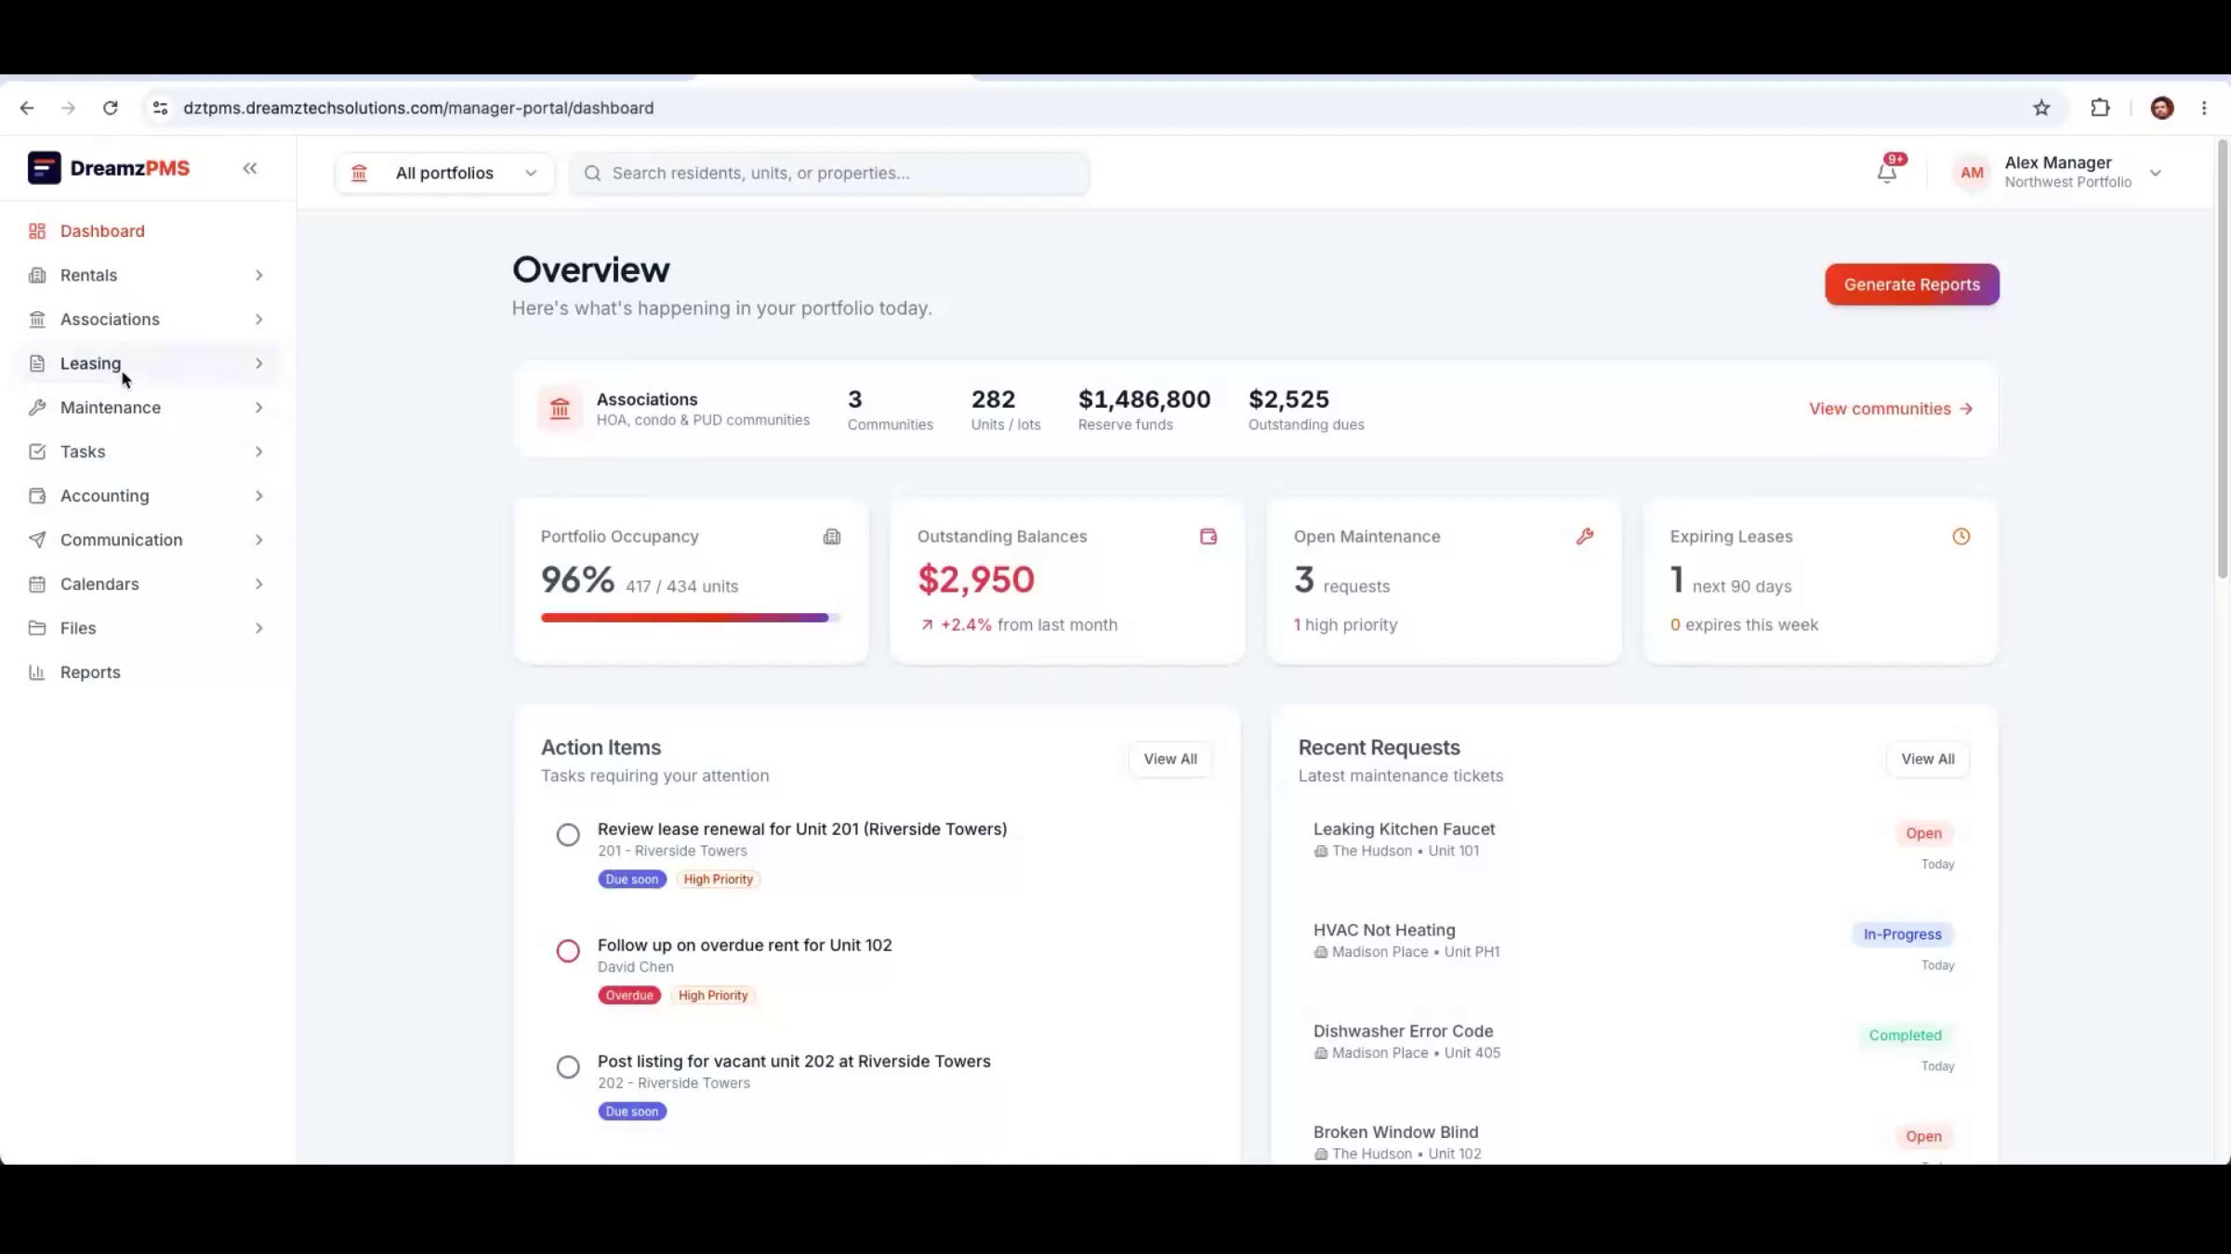
Task: Click the Associations bank icon in sidebar
Action: pos(37,320)
